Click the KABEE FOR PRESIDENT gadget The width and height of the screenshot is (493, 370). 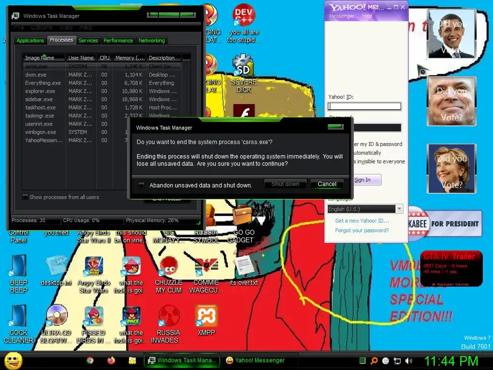tap(445, 224)
